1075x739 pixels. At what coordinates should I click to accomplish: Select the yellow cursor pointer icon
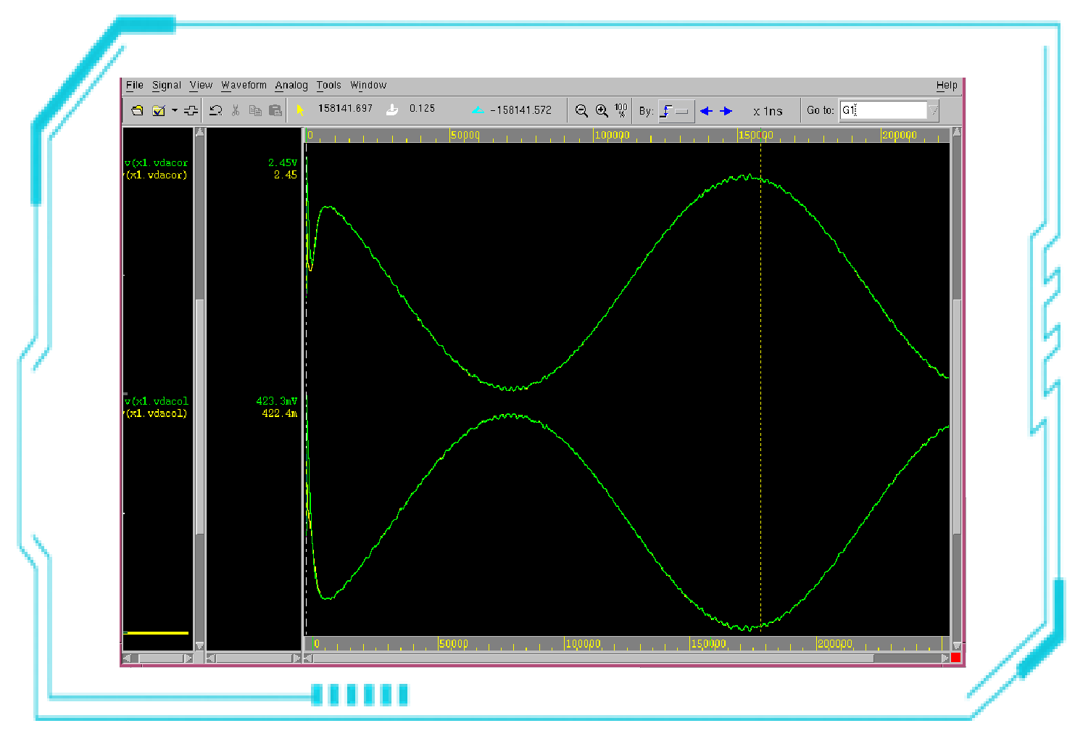coord(300,110)
